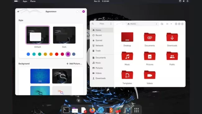Launch Cherrytree from the dock
Image resolution: width=202 pixels, height=114 pixels.
(118, 110)
